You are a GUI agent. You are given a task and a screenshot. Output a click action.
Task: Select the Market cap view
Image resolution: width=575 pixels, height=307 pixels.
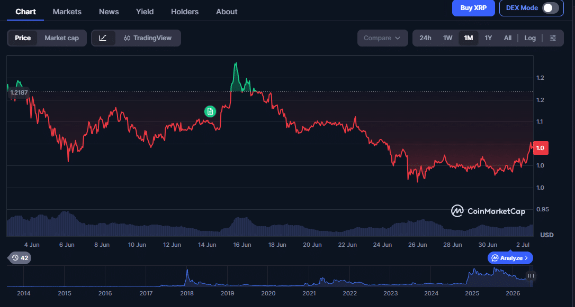point(61,38)
